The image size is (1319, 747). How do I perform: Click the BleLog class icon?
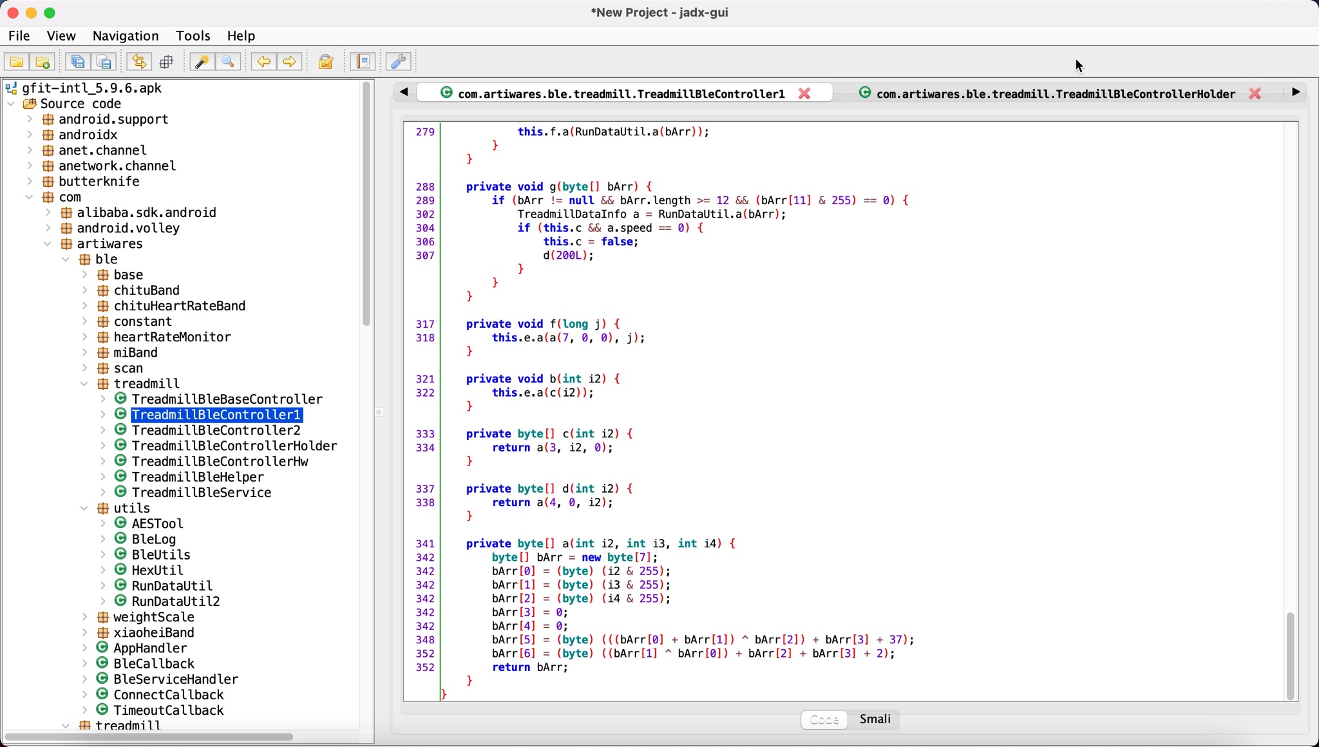(120, 539)
